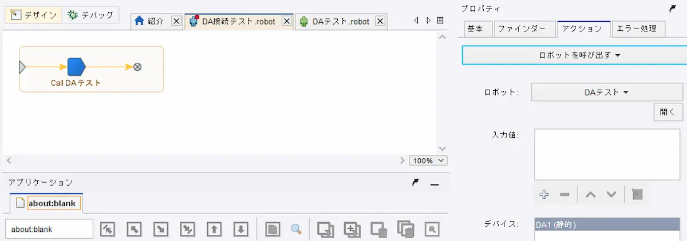The image size is (687, 241).
Task: Click the window icon with plus sign
Action: click(352, 229)
